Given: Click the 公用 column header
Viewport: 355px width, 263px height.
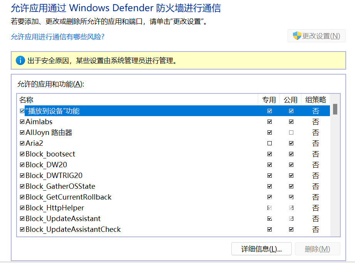Looking at the screenshot, I should [x=291, y=100].
